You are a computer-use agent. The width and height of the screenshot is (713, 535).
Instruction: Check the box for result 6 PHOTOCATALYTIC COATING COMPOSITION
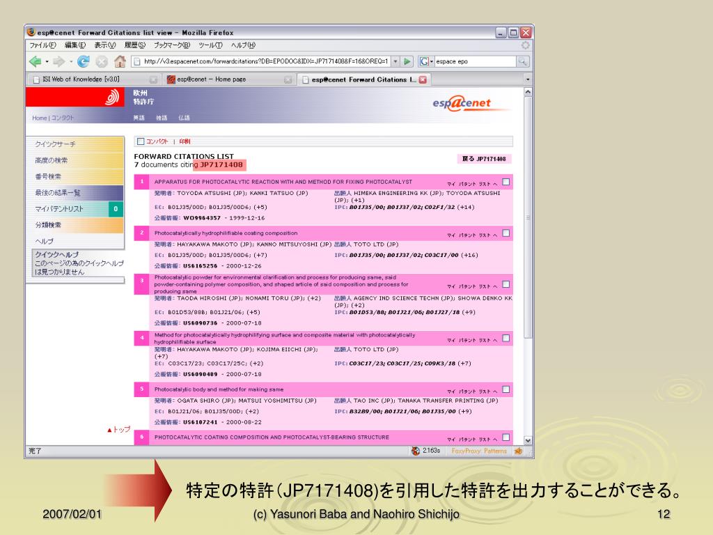tap(506, 437)
